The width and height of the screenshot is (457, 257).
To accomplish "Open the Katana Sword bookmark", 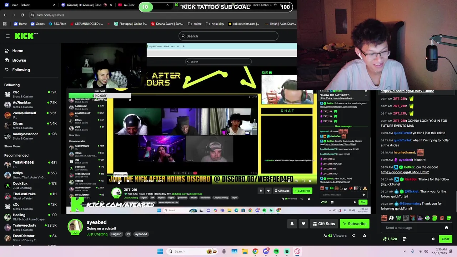I will pos(167,24).
